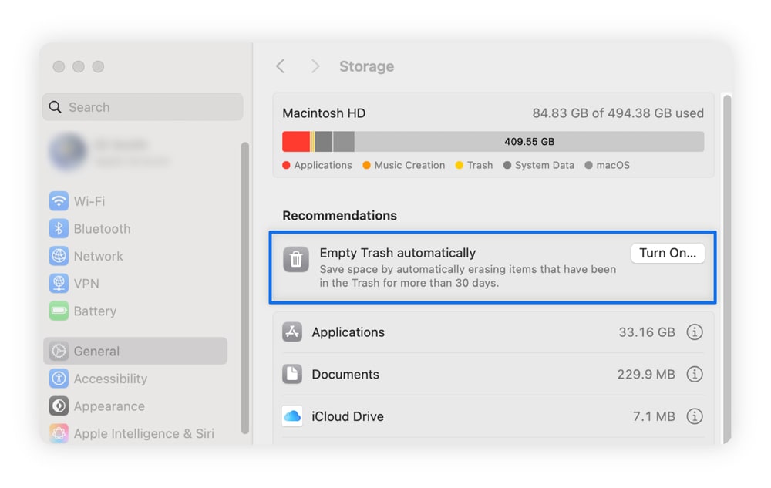Show iCloud Drive storage info
The image size is (771, 488).
(x=695, y=416)
